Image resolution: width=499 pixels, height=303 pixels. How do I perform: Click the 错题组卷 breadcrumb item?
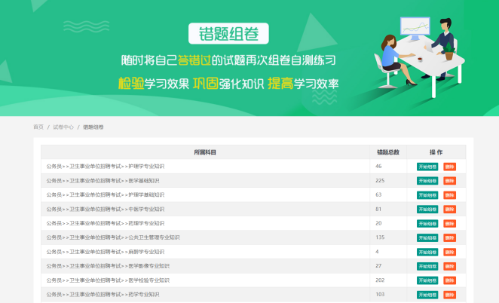pyautogui.click(x=93, y=127)
